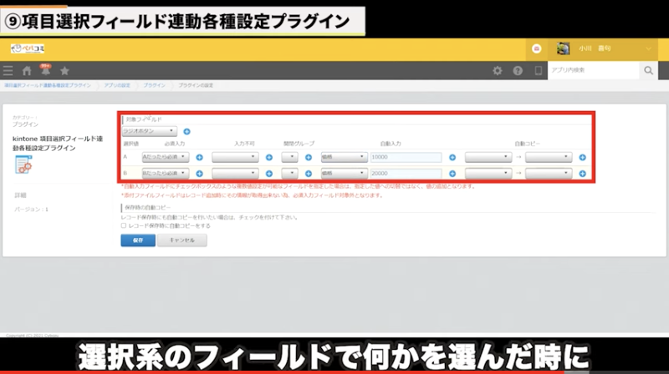Enable レコード保存時に自動コピーをする checkbox
The height and width of the screenshot is (374, 669).
[125, 225]
